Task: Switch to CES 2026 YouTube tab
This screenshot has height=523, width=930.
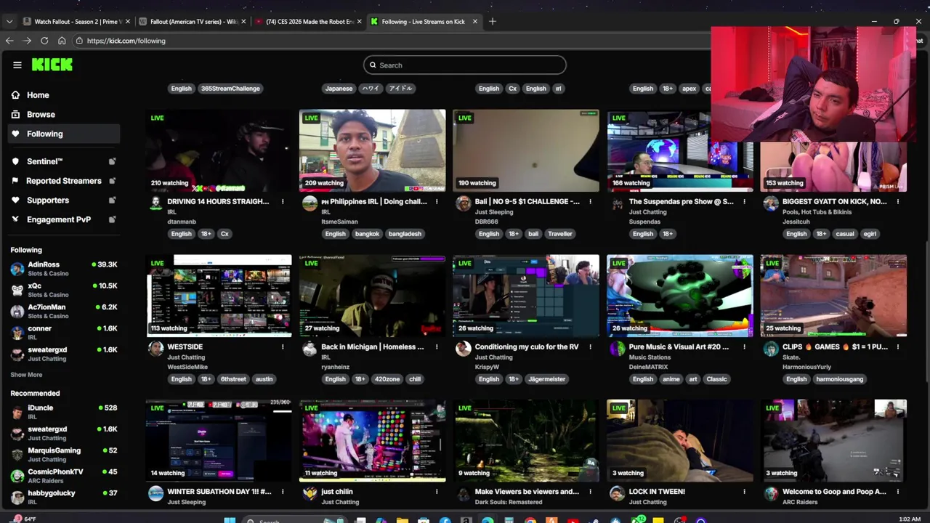Action: [x=308, y=22]
